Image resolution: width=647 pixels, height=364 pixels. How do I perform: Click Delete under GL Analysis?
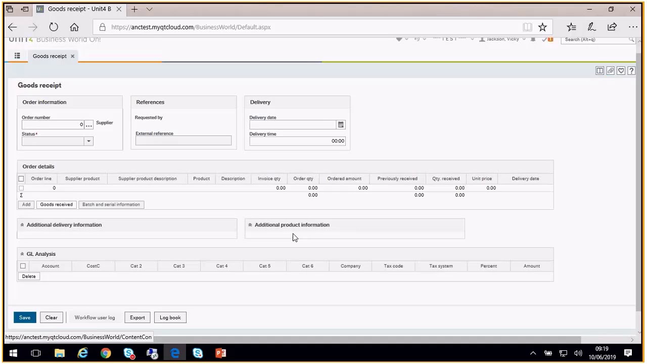[x=29, y=277]
